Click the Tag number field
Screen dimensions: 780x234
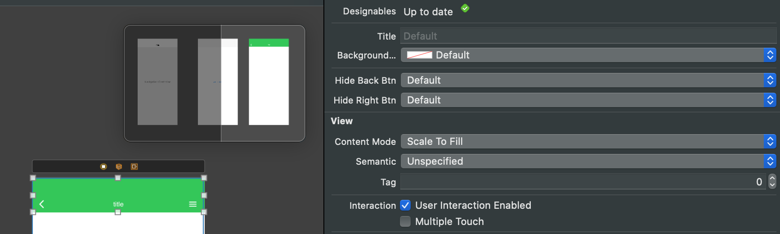tap(583, 181)
